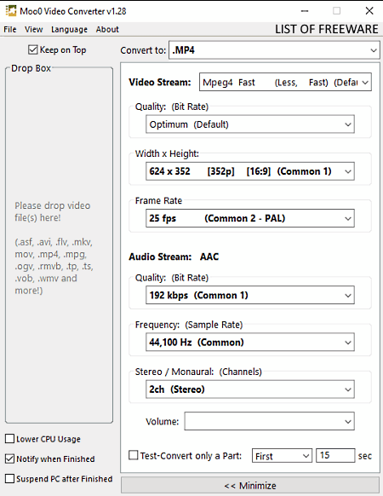Open the File menu
383x496 pixels.
[10, 30]
